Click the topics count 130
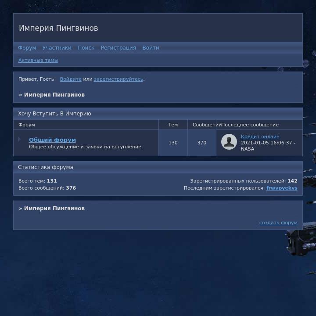 coord(173,143)
